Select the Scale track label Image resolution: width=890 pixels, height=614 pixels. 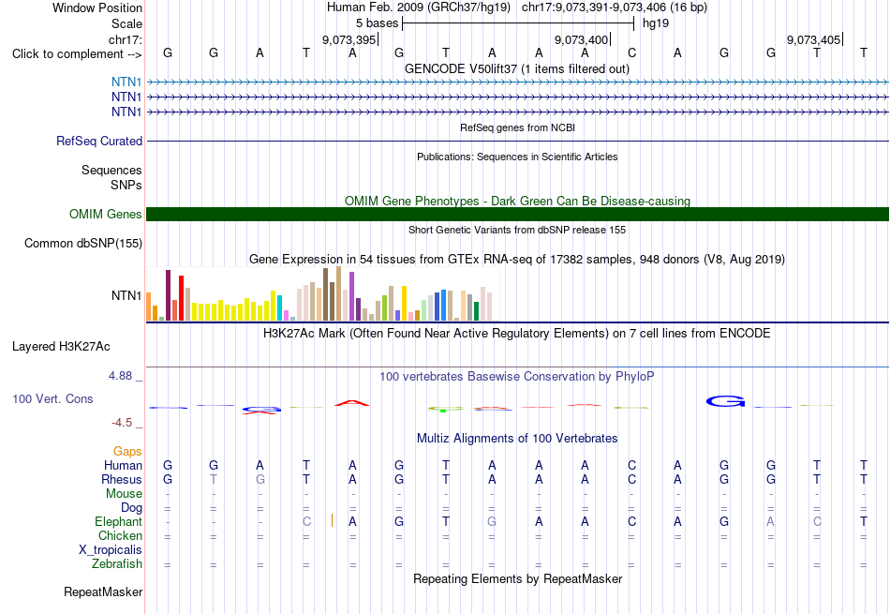tap(126, 23)
